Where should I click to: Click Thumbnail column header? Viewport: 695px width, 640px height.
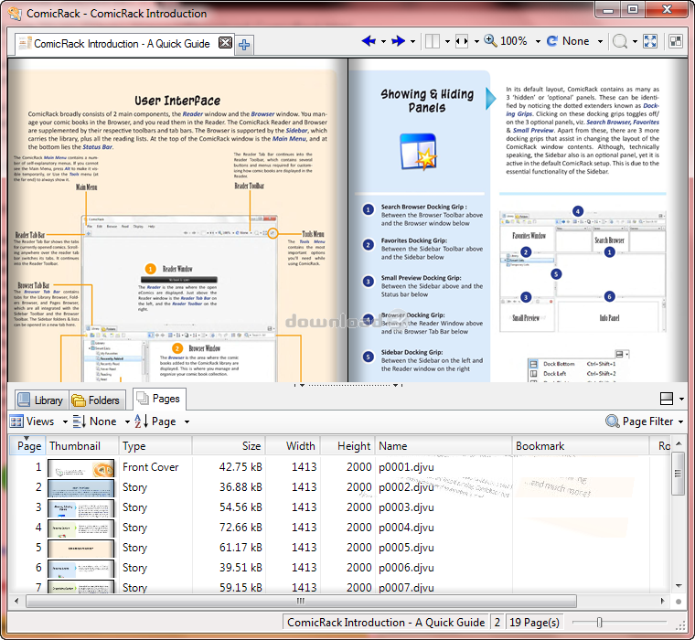click(81, 446)
